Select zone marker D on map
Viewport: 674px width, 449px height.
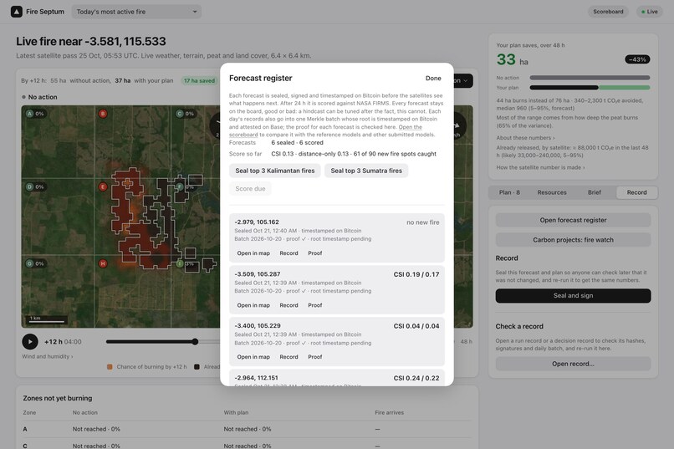[x=29, y=187]
